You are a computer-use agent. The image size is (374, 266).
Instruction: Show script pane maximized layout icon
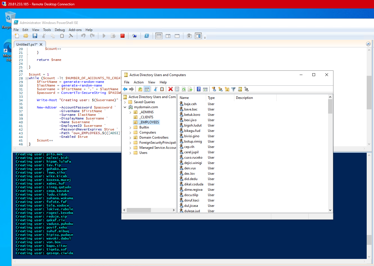pos(177,36)
